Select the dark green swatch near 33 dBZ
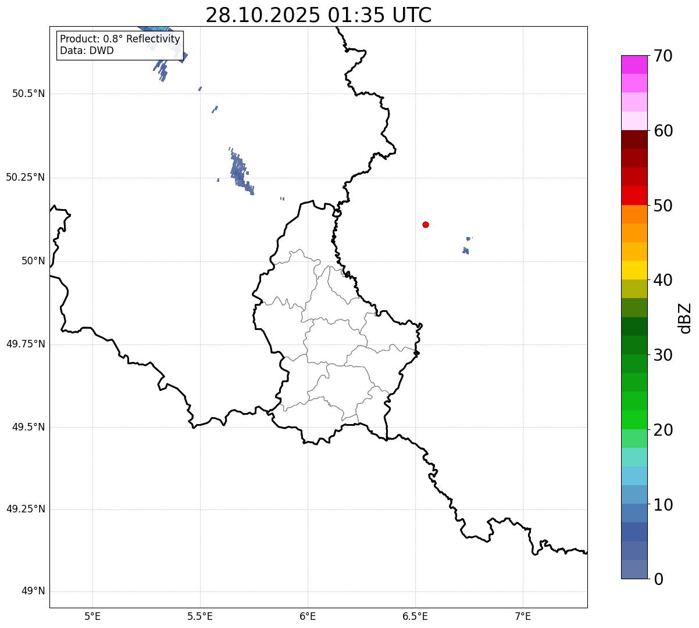 (x=634, y=326)
